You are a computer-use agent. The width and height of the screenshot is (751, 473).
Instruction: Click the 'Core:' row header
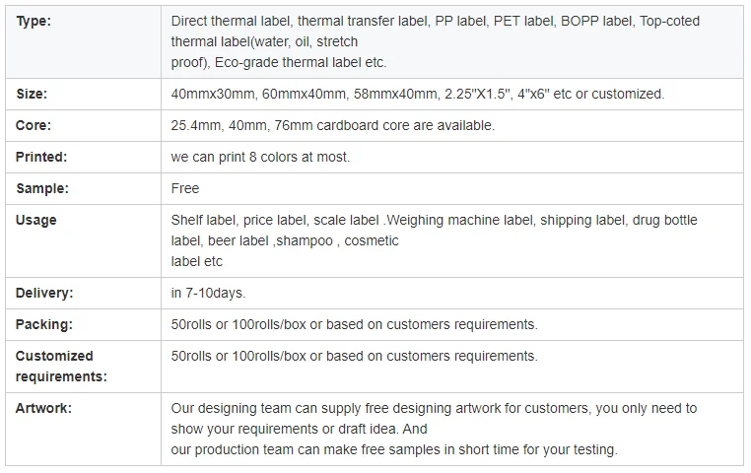click(34, 125)
